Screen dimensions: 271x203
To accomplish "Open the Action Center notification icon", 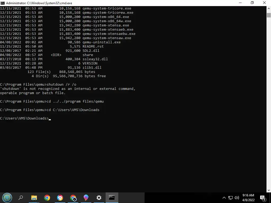I will point(263,198).
